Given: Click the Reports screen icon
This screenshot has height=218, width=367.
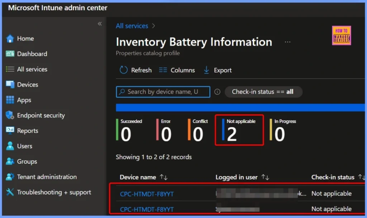Looking at the screenshot, I should click(x=10, y=131).
